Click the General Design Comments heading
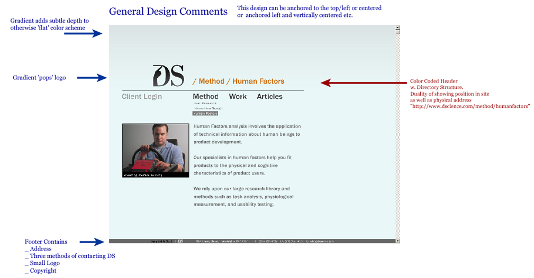This screenshot has height=278, width=534. [x=168, y=12]
